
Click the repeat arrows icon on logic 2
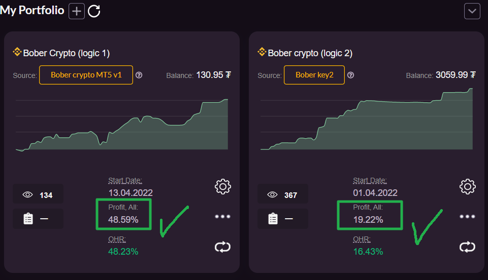[x=468, y=247]
